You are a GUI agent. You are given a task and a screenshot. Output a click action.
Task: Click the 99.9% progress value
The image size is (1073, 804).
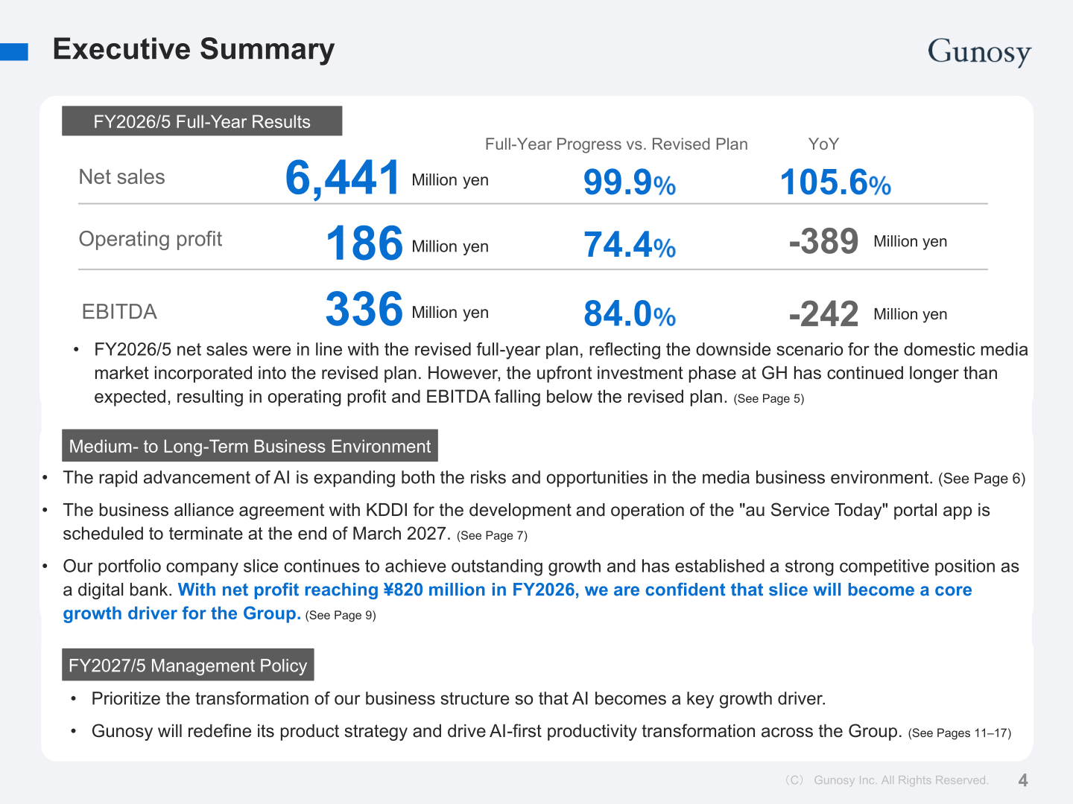[630, 182]
